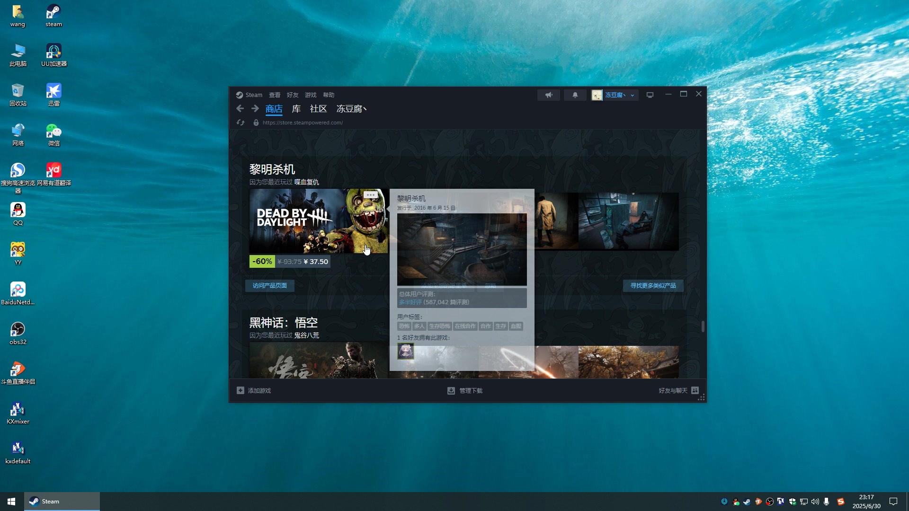909x511 pixels.
Task: Go forward with the Steam forward arrow
Action: pyautogui.click(x=255, y=109)
